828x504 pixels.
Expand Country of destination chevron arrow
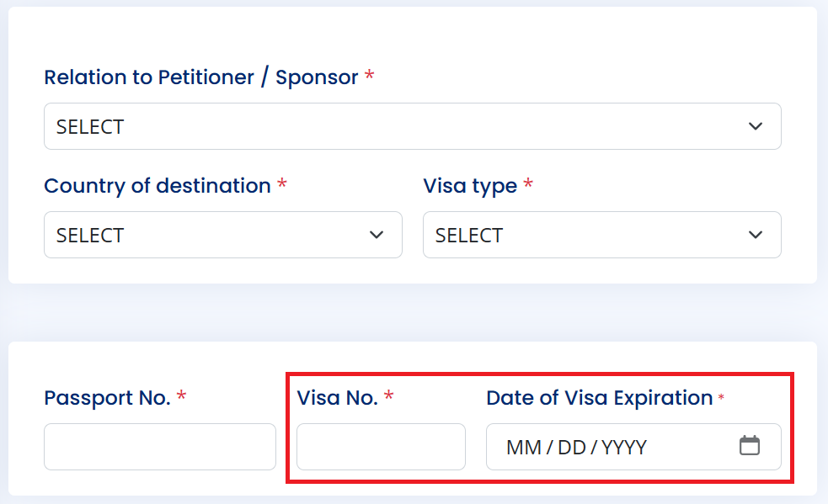pos(377,235)
